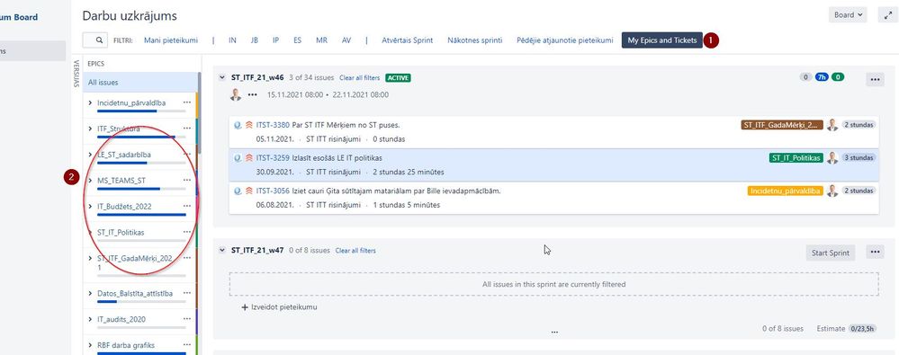Toggle the MR quick filter

point(321,40)
